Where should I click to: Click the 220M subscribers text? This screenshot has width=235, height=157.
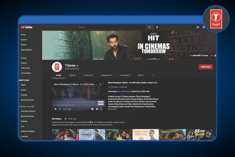click(72, 69)
